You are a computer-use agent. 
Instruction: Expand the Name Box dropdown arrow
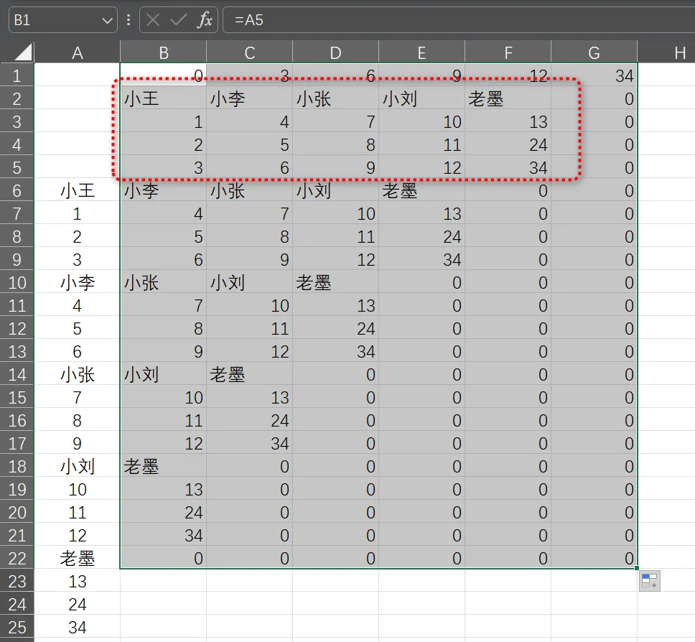[x=107, y=20]
